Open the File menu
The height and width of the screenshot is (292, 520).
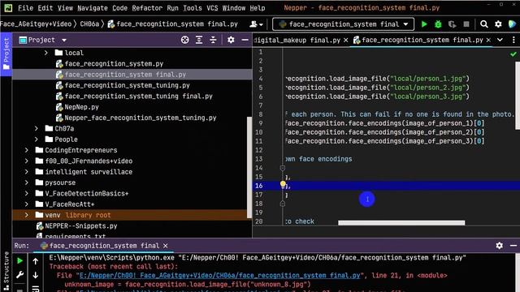tap(25, 8)
